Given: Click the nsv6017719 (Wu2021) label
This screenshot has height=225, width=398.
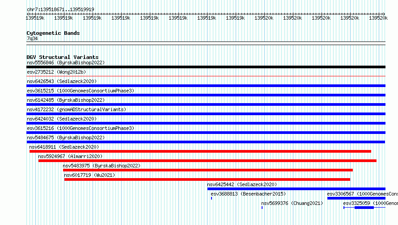Looking at the screenshot, I should pyautogui.click(x=89, y=175).
